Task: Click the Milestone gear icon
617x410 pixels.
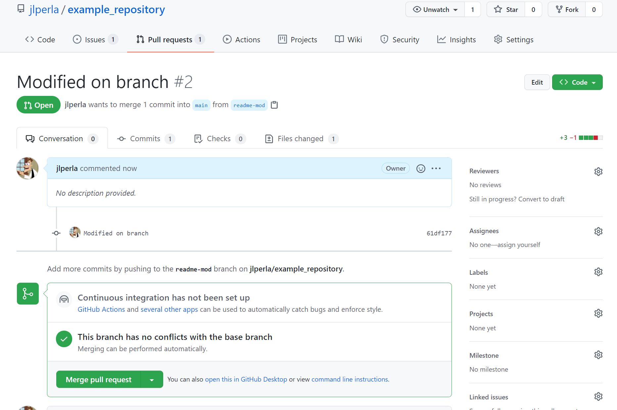Action: 598,355
